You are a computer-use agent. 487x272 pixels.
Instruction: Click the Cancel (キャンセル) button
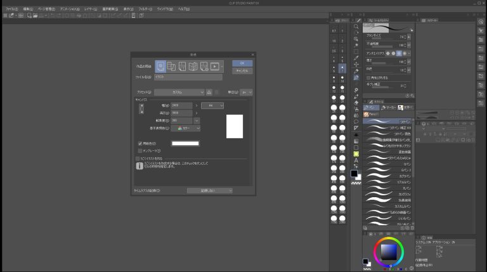coord(242,71)
